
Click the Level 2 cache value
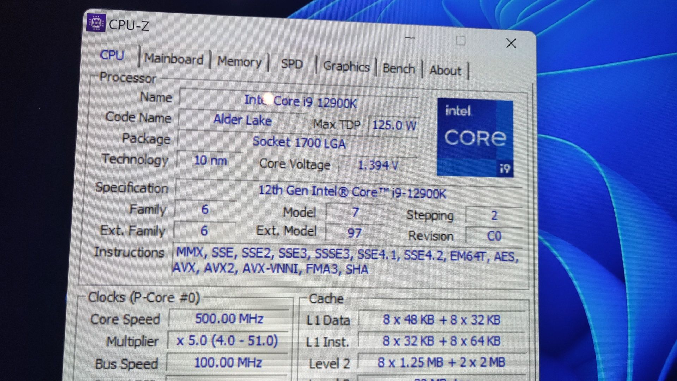click(441, 362)
